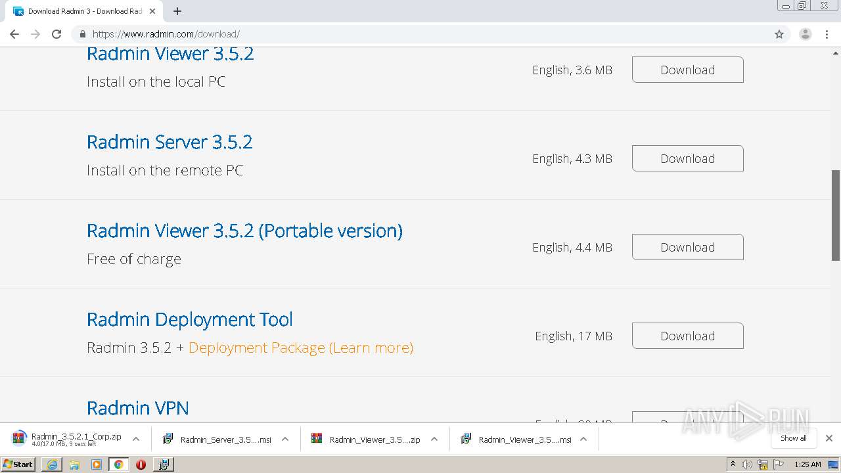
Task: Follow Deployment Package (Learn more) link
Action: coord(301,348)
